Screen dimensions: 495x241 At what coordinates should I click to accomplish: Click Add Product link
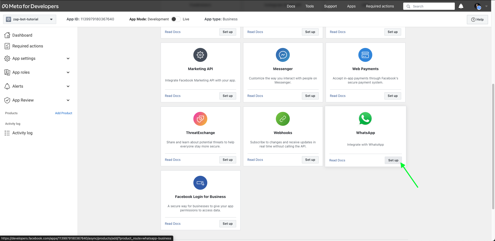click(63, 113)
